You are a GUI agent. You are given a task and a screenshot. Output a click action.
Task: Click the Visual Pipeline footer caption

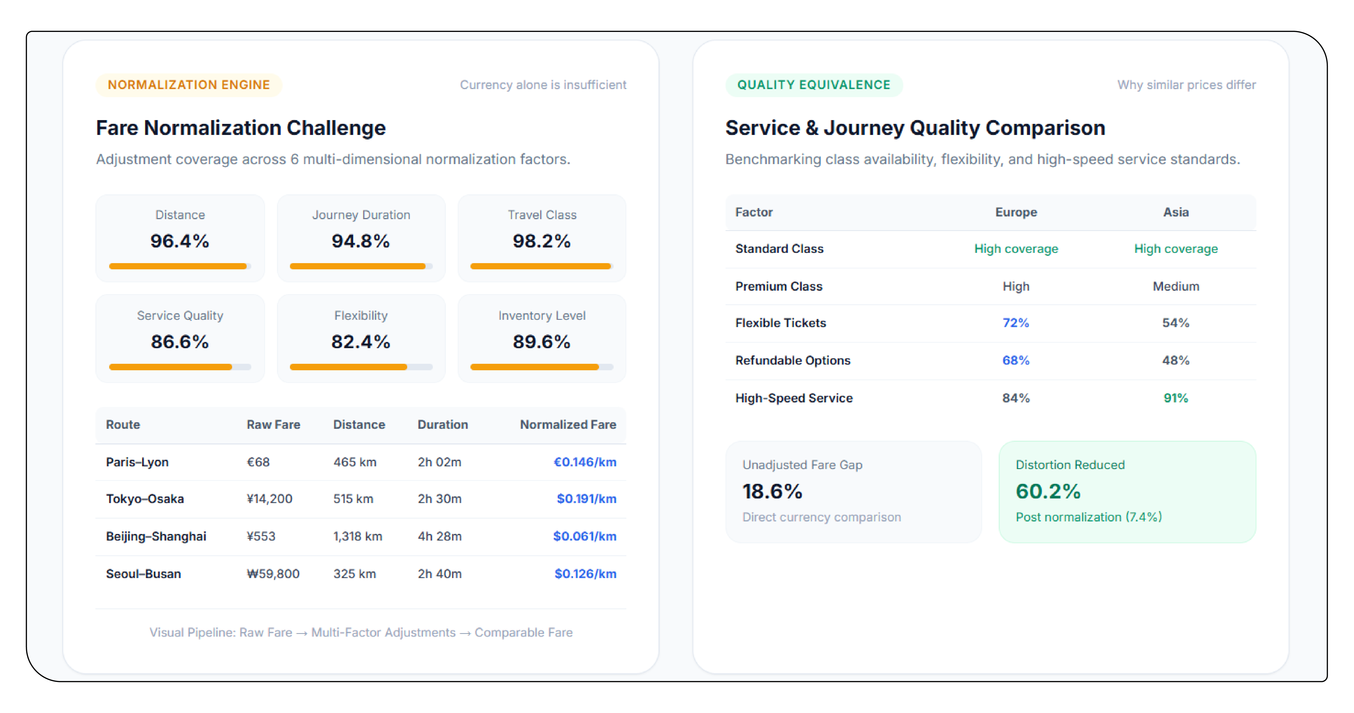pyautogui.click(x=361, y=633)
